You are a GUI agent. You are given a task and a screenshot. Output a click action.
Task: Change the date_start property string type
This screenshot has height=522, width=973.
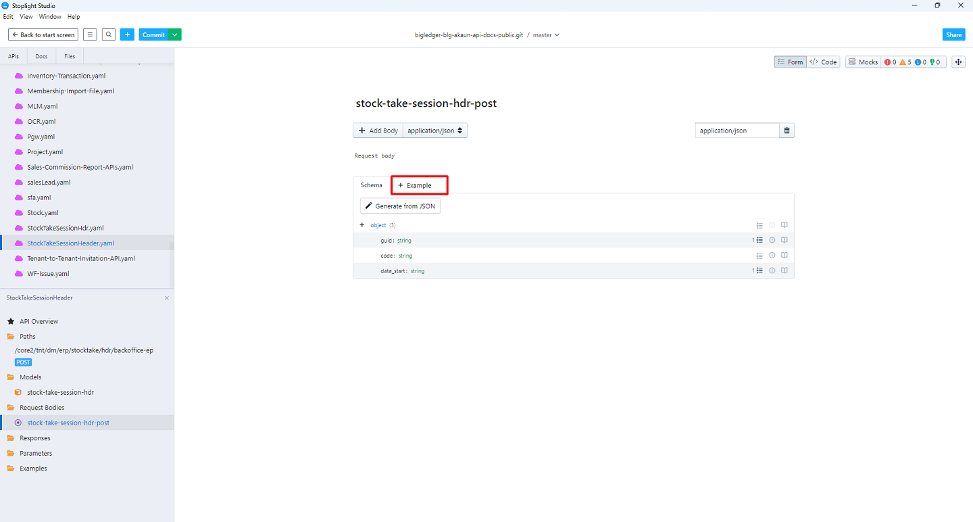[x=418, y=271]
